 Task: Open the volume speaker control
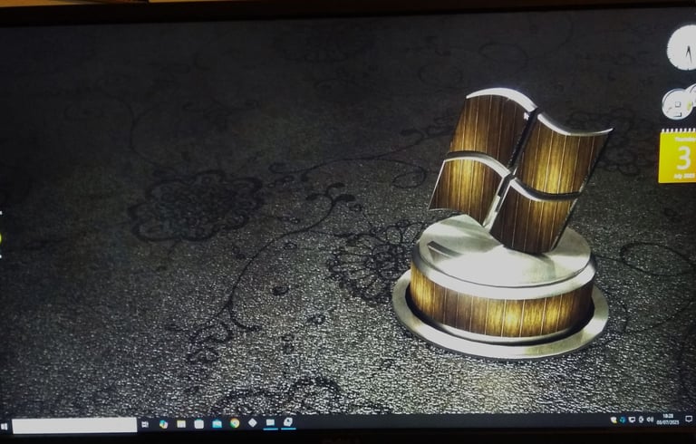650,420
